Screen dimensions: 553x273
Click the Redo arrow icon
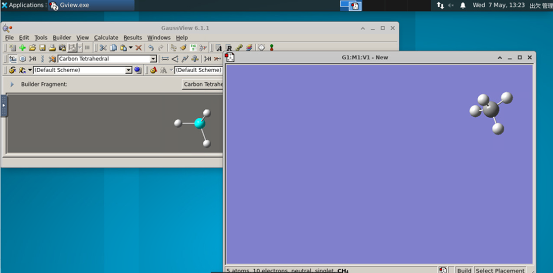pyautogui.click(x=161, y=47)
